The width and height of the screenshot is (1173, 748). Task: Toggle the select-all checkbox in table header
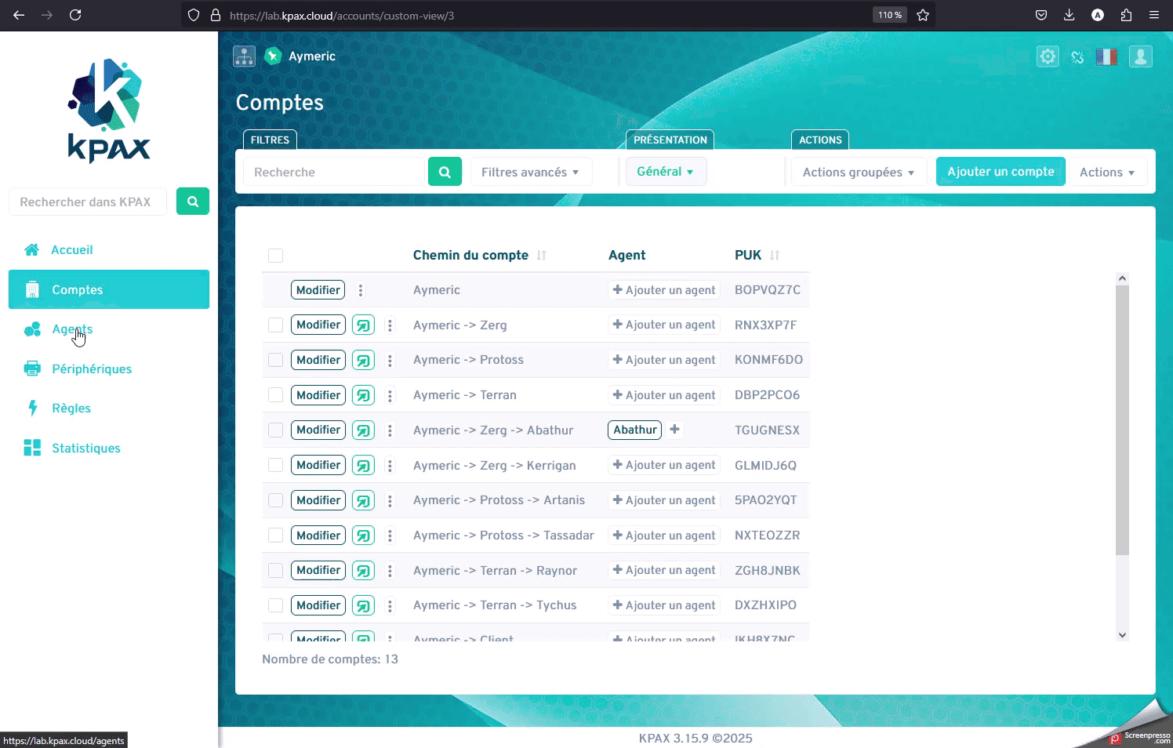tap(275, 256)
